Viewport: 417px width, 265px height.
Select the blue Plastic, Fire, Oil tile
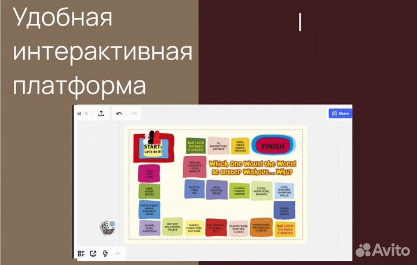tap(195, 189)
